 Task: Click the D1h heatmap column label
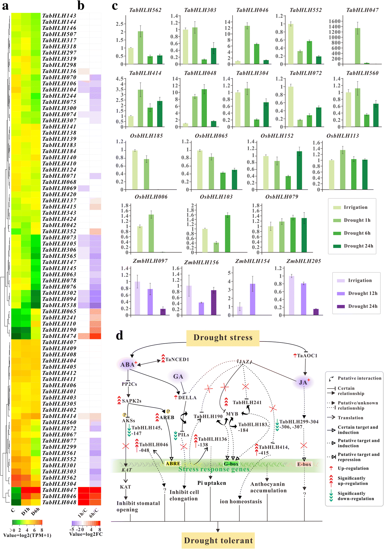pos(25,512)
